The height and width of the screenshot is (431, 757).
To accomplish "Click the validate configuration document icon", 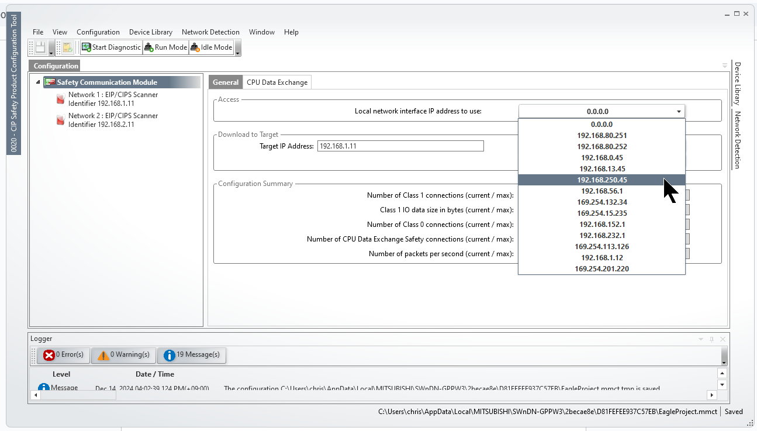I will 67,47.
